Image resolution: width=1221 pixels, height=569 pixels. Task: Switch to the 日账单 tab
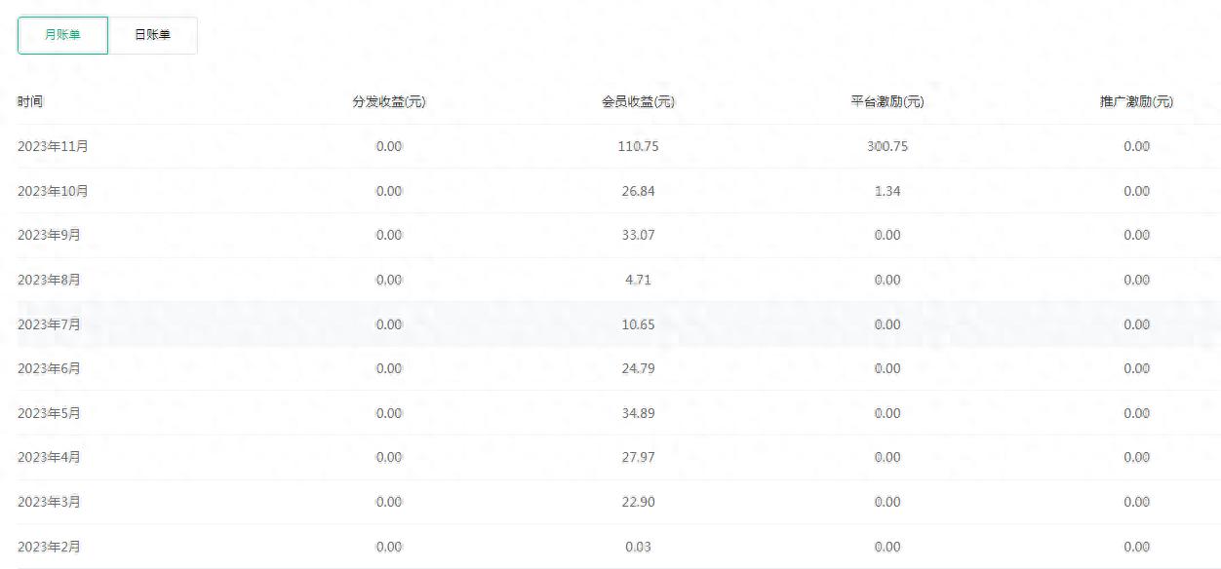coord(154,35)
